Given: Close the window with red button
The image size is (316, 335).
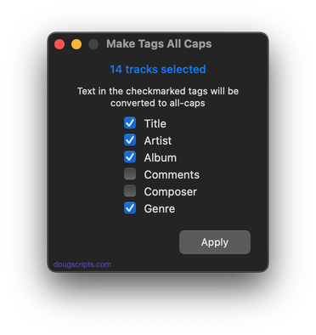Looking at the screenshot, I should [x=59, y=44].
